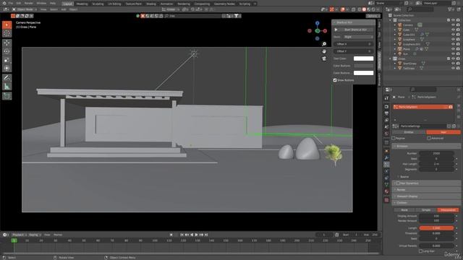Select the Add Cube tool
The width and height of the screenshot is (463, 260).
(x=7, y=96)
